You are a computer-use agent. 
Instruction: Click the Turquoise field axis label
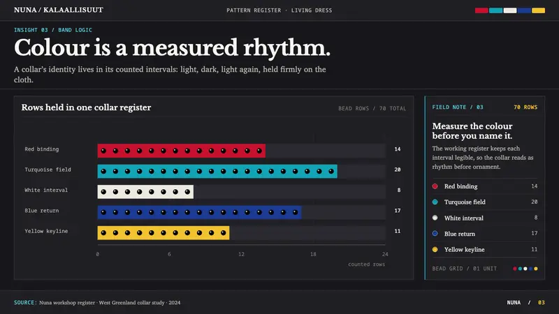pyautogui.click(x=48, y=170)
